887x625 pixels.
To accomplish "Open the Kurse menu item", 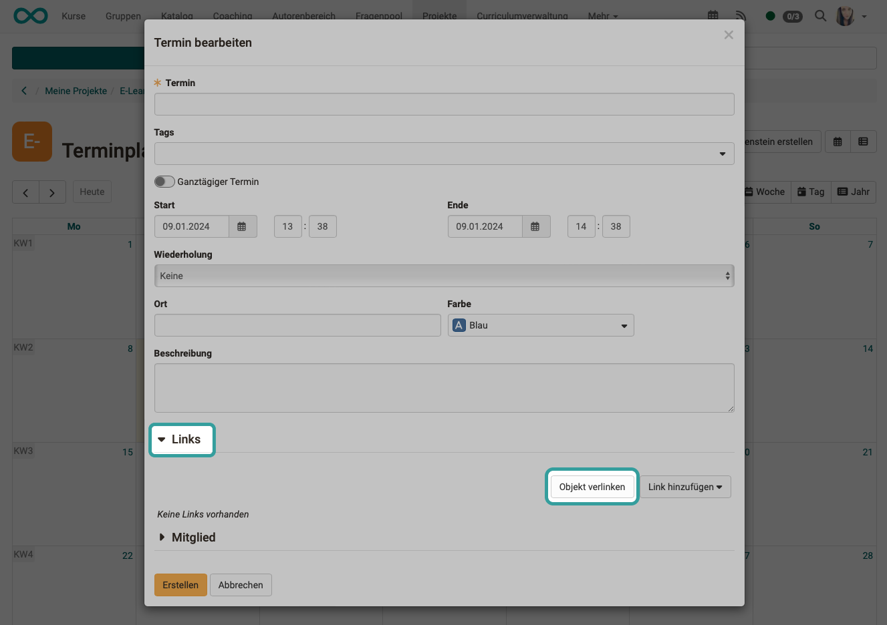I will tap(74, 16).
